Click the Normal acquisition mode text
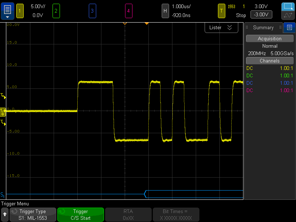This screenshot has width=296, height=222. [270, 46]
